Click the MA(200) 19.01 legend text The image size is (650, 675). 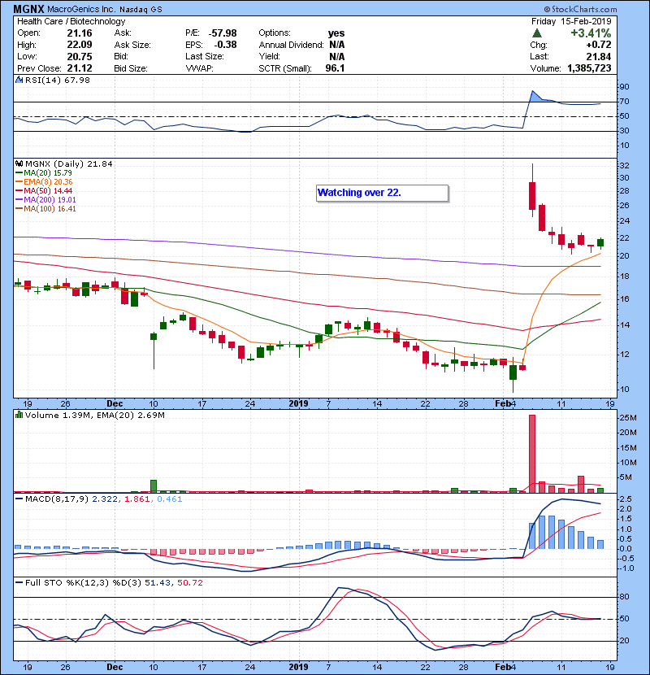pos(50,200)
